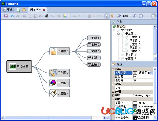Click the black 节点前景色 swatch
The height and width of the screenshot is (121, 158).
coord(135,118)
